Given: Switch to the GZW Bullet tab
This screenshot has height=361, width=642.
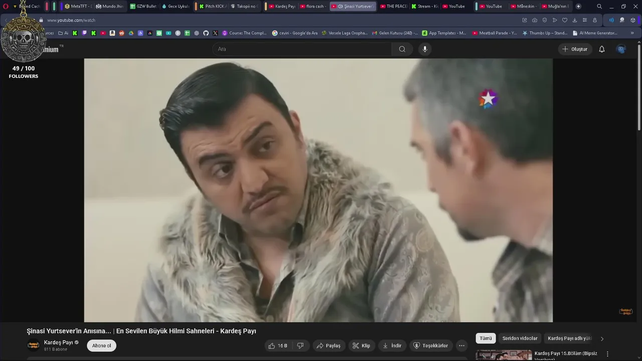Looking at the screenshot, I should tap(143, 7).
